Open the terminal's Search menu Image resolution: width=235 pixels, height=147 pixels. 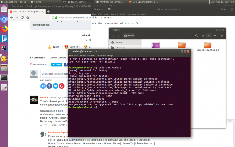(x=91, y=56)
